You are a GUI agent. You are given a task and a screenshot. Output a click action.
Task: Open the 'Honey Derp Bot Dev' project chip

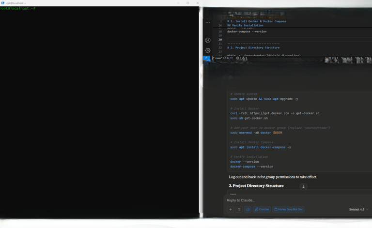pos(288,209)
